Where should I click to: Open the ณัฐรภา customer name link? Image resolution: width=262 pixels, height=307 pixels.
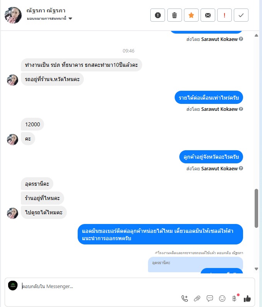point(46,10)
